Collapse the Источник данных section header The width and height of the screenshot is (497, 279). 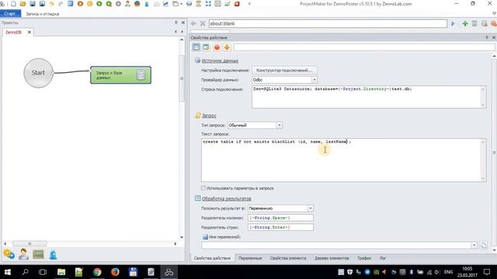(220, 60)
